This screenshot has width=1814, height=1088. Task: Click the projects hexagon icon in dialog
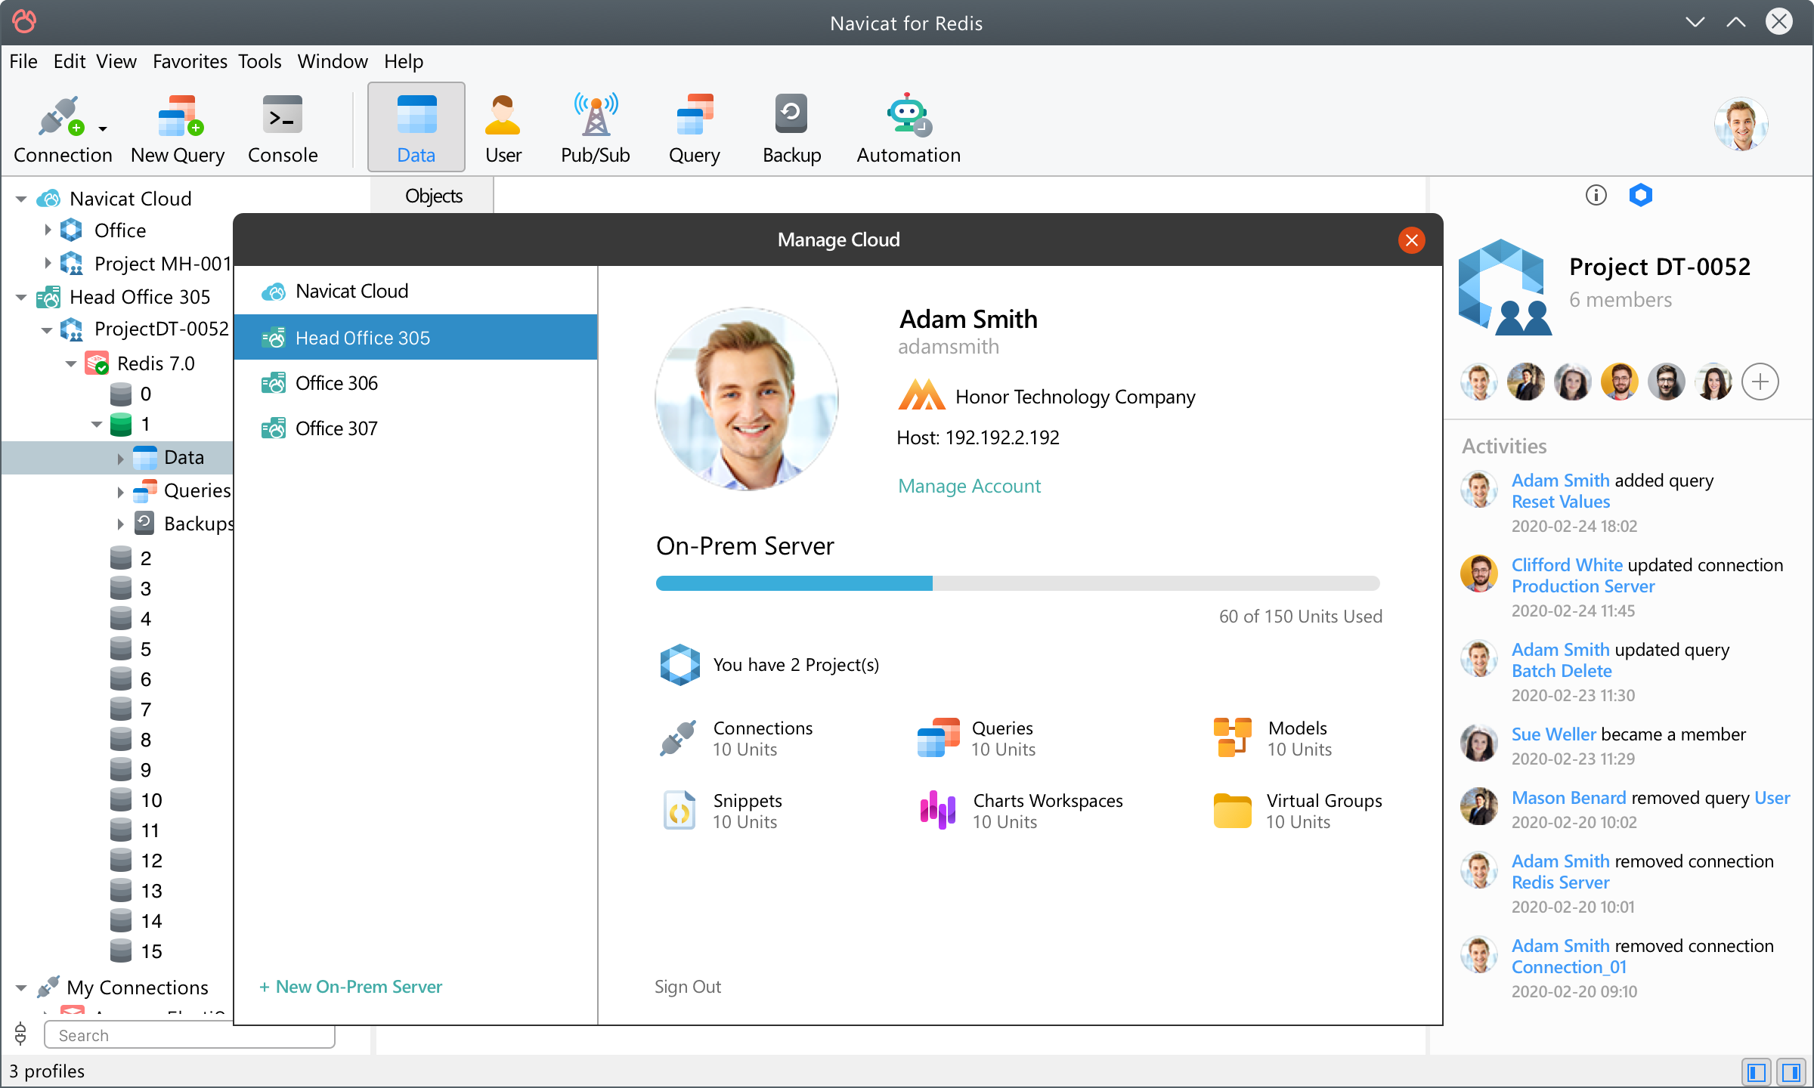679,665
